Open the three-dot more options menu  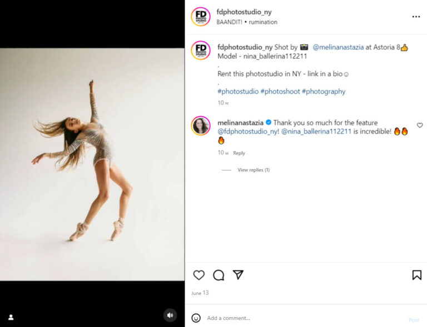(x=416, y=17)
